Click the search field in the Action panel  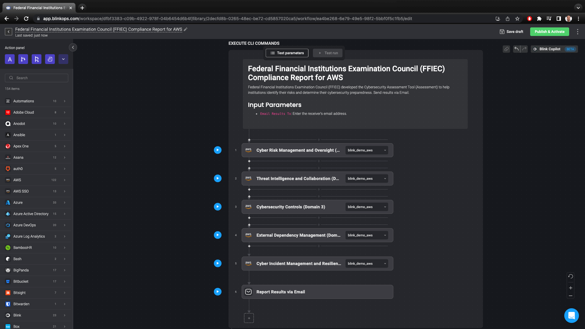tap(36, 78)
